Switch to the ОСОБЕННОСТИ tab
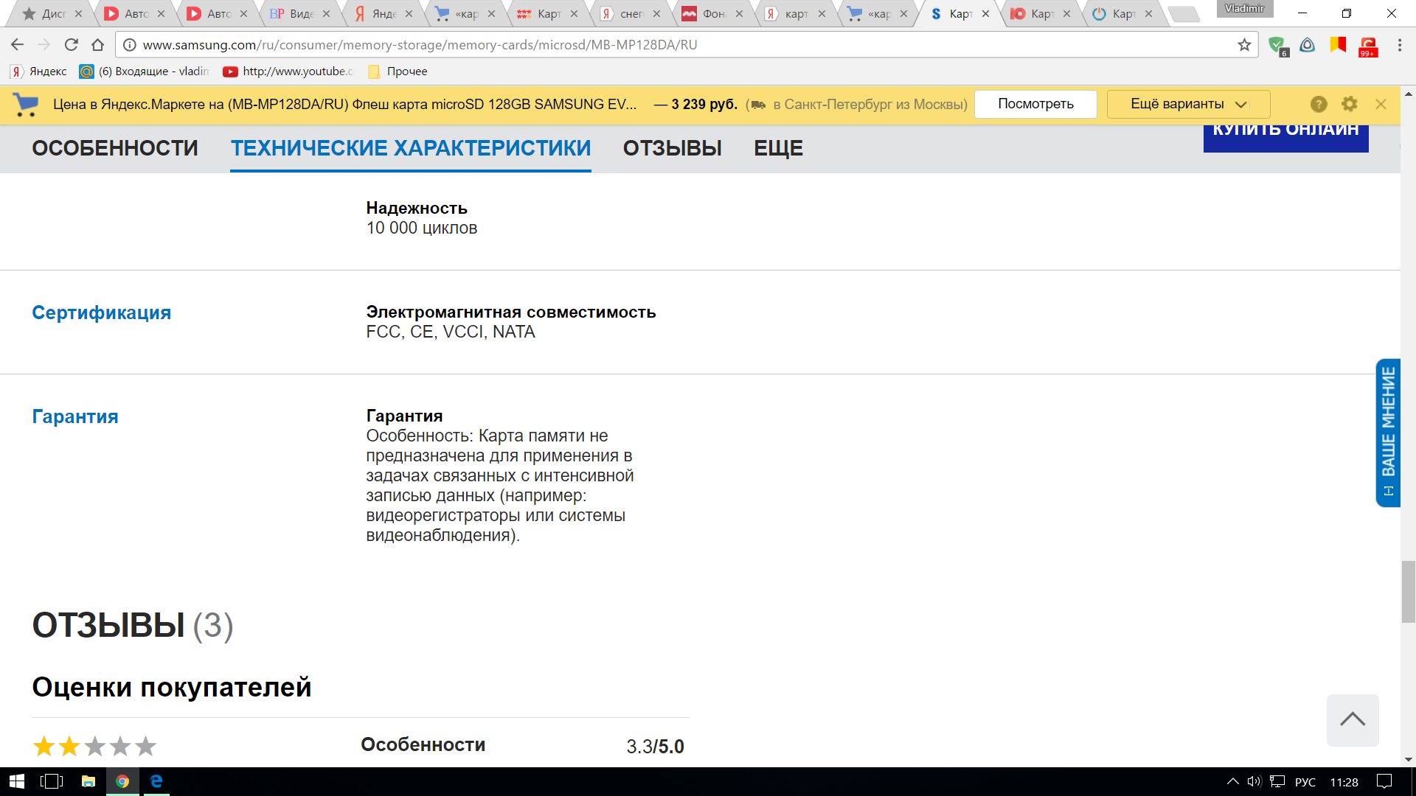 pos(115,148)
